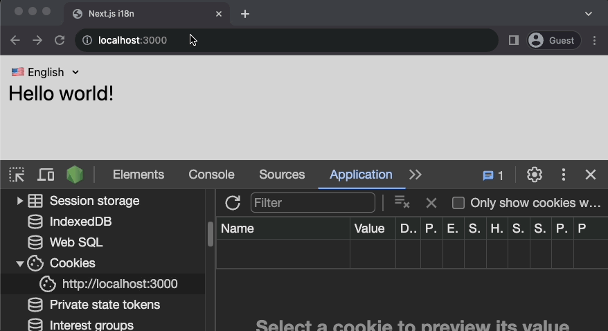Click the Guest profile button
608x331 pixels.
coord(552,40)
